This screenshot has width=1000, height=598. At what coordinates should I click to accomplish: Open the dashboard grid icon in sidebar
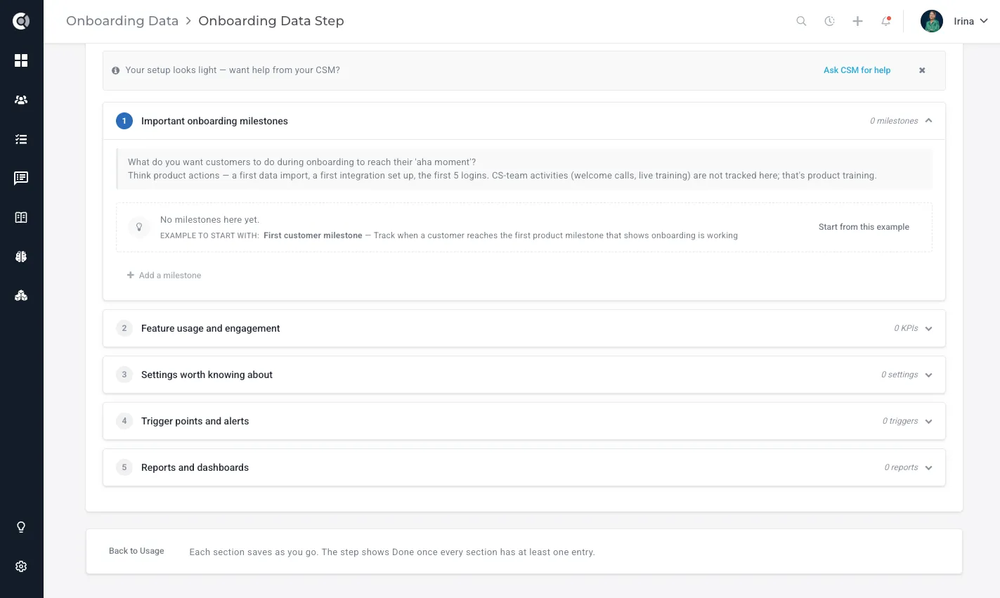[x=21, y=60]
